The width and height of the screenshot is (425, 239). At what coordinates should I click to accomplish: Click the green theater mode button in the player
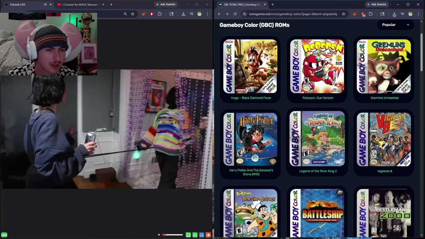[188, 235]
